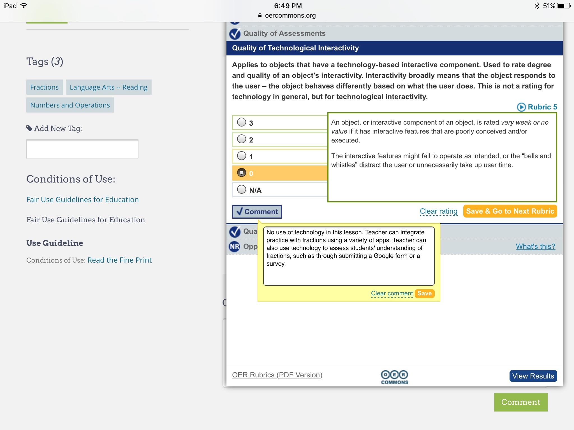Expand the Quality of Assessments section

[284, 34]
